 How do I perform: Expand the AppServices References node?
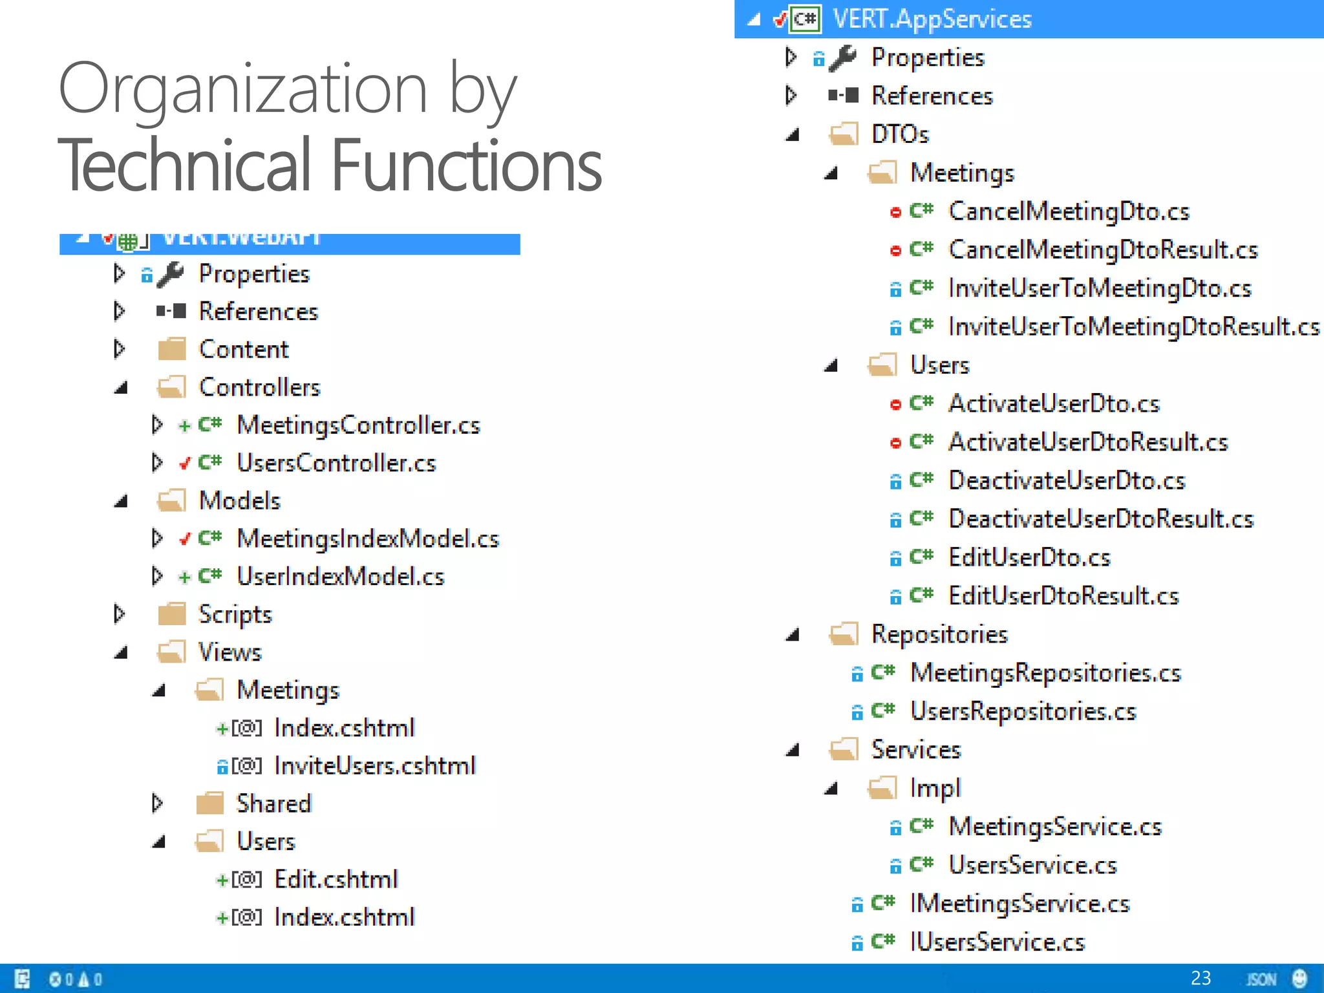tap(791, 96)
